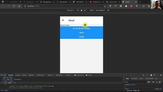Viewport: 163px width, 92px height.
Task: Switch to the Hello React tab
Action: (x=80, y=2)
